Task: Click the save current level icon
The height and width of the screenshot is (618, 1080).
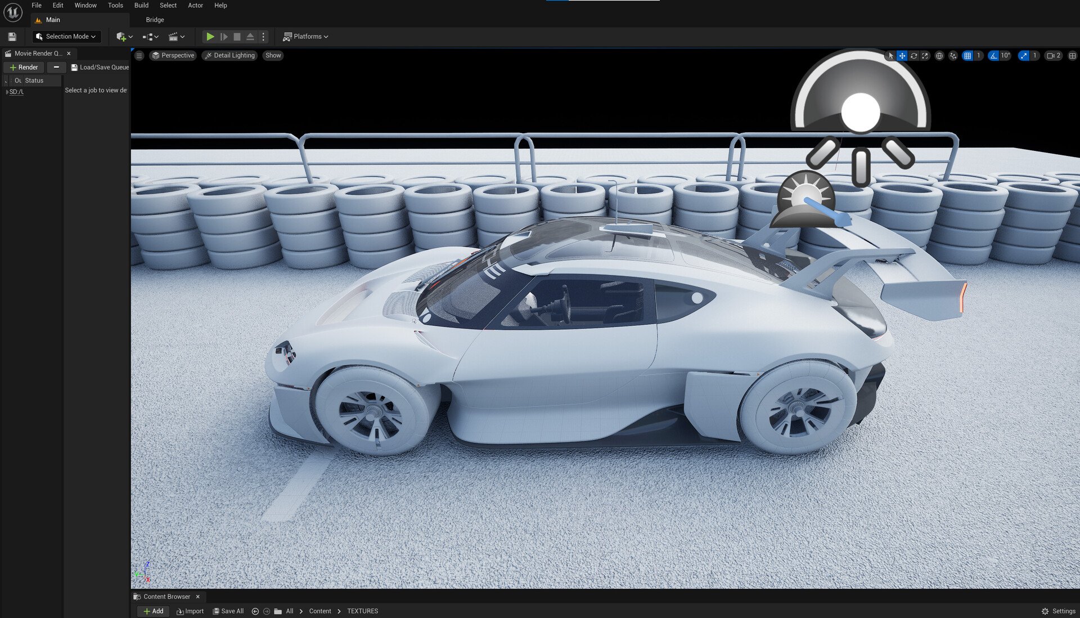Action: [12, 37]
